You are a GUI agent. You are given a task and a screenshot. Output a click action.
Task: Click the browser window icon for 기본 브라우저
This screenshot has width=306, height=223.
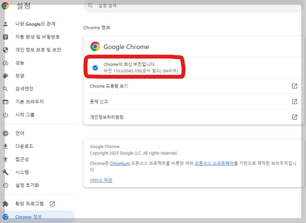pyautogui.click(x=6, y=102)
